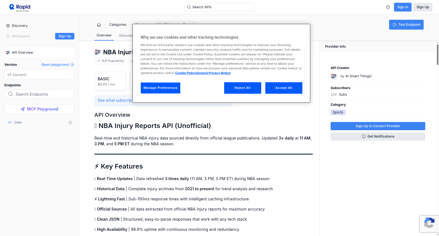The width and height of the screenshot is (439, 236).
Task: Open the MCP Playground
Action: pos(39,109)
